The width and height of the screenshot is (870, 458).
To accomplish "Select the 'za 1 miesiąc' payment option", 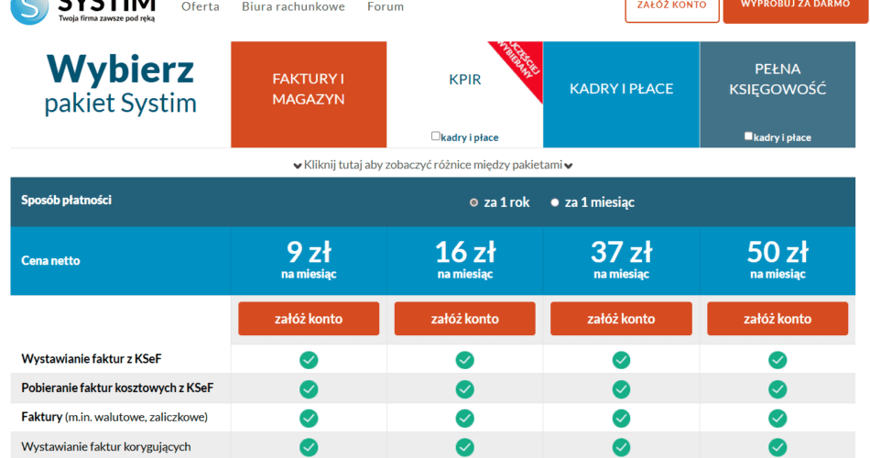I will pyautogui.click(x=555, y=202).
